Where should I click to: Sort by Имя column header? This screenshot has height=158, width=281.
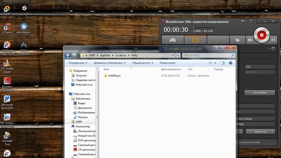[x=106, y=69]
